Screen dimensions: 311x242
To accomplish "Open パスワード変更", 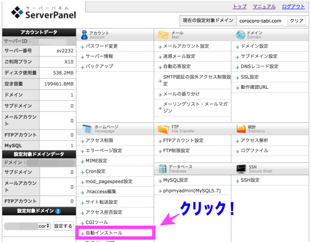I will (102, 46).
